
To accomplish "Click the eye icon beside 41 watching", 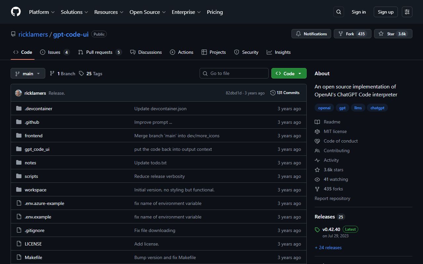I will pos(317,179).
